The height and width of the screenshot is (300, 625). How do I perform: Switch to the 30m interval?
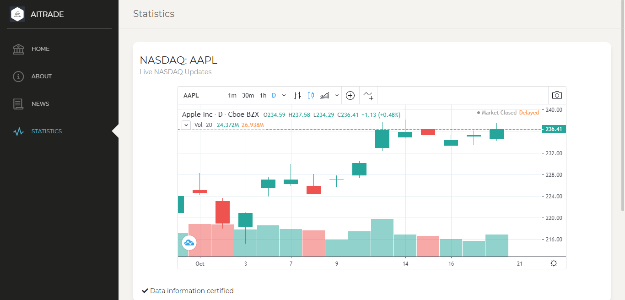[x=248, y=95]
